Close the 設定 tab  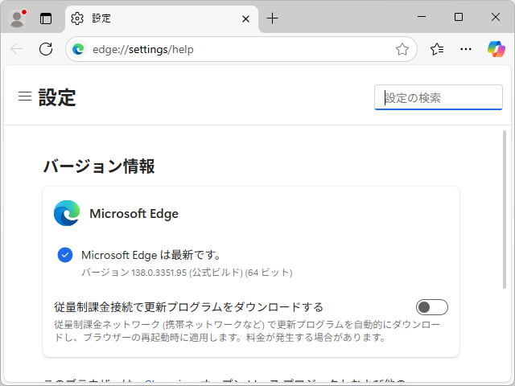[x=245, y=19]
